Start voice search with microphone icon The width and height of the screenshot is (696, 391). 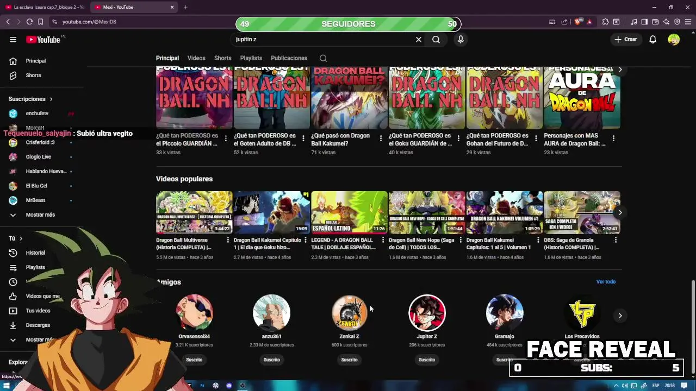(461, 39)
